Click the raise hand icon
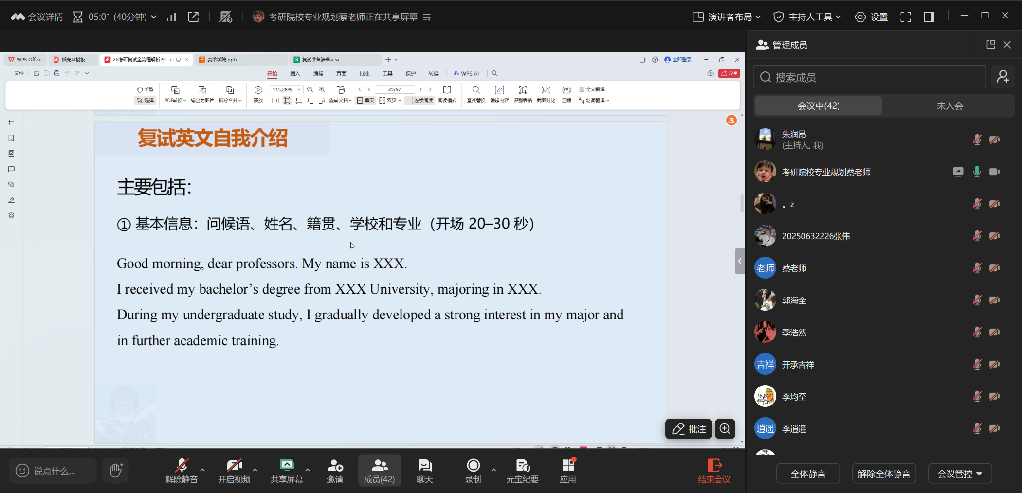This screenshot has width=1022, height=493. coord(116,470)
